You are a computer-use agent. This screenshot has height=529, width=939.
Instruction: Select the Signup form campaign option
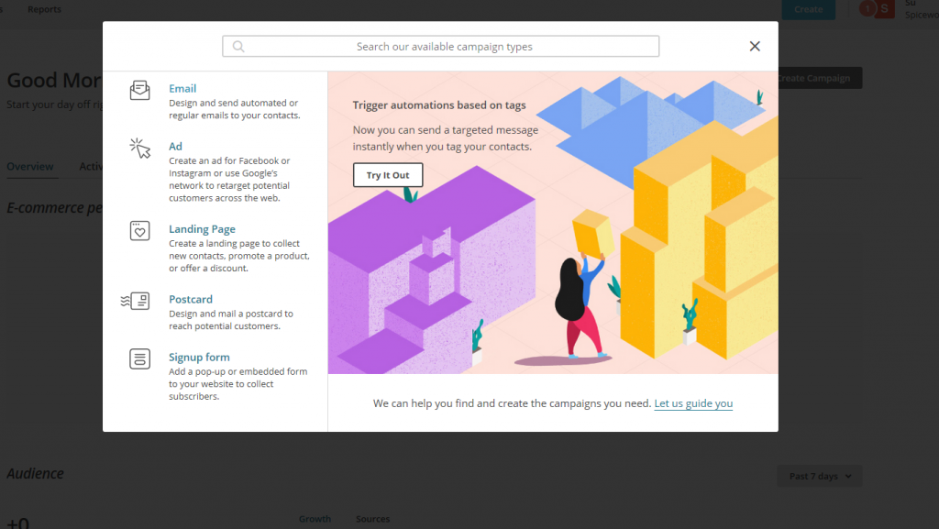pyautogui.click(x=199, y=358)
